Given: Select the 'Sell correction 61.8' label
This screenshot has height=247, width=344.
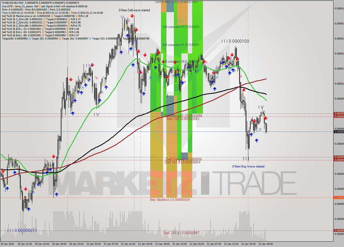Looking at the screenshot, I should (x=181, y=45).
